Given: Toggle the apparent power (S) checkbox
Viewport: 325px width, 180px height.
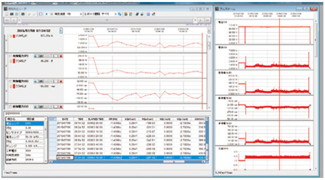Looking at the screenshot, I should [x=10, y=107].
